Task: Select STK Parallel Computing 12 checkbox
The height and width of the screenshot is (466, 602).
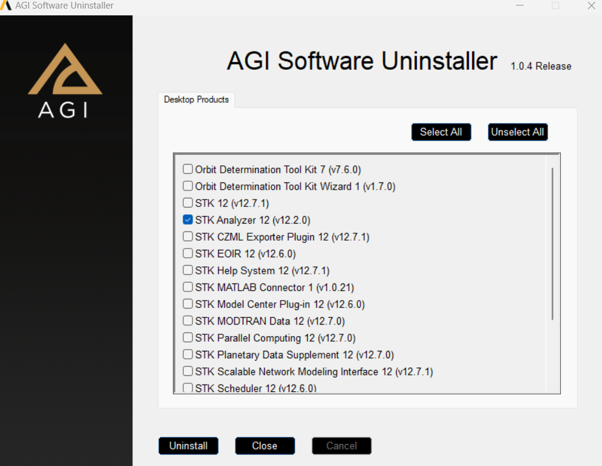Action: 188,337
